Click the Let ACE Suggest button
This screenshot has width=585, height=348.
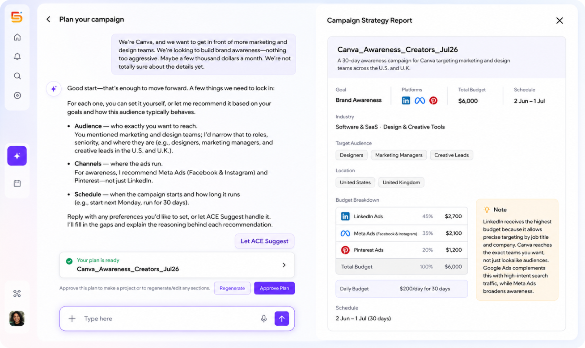[264, 241]
